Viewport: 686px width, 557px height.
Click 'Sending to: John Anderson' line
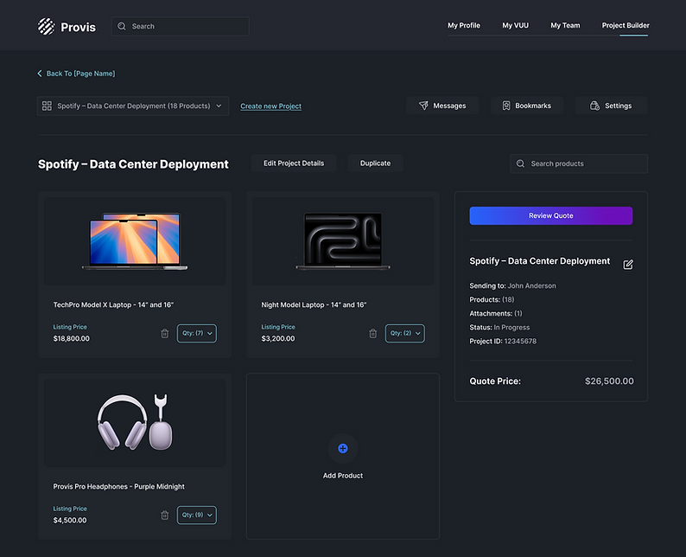click(512, 286)
